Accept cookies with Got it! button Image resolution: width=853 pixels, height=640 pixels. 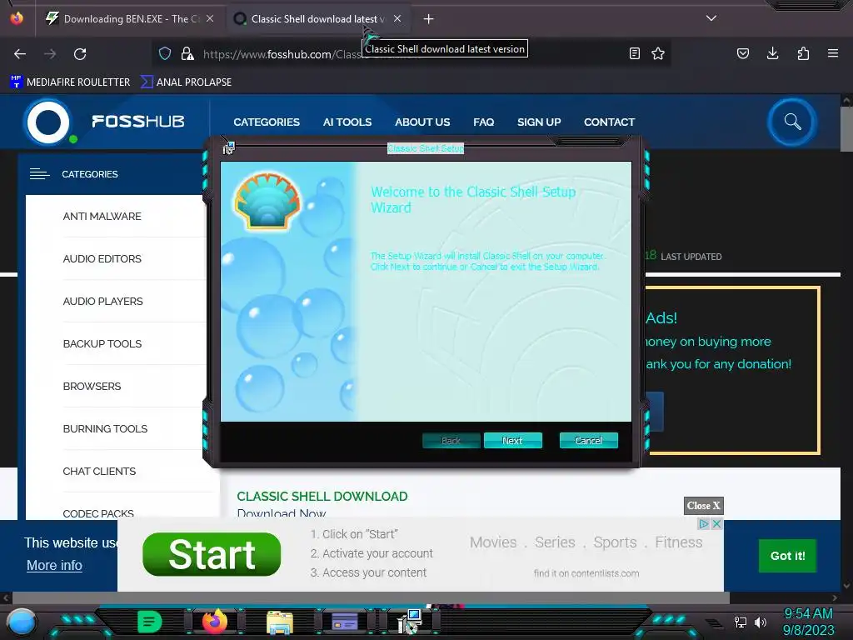(x=787, y=556)
